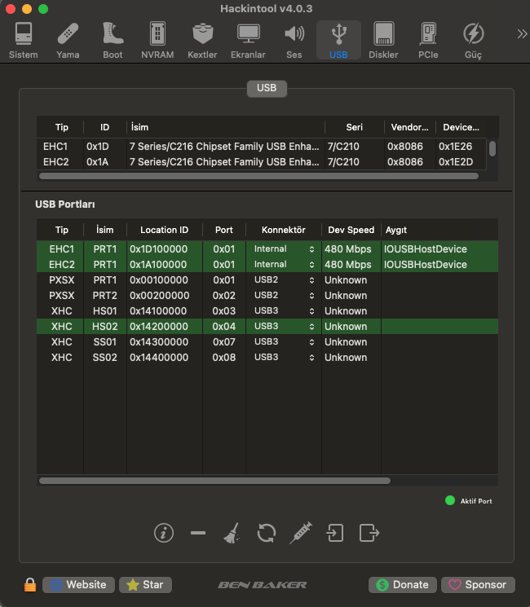Screen dimensions: 530x607
Task: Open the Kextler toolbar section
Action: click(x=202, y=41)
